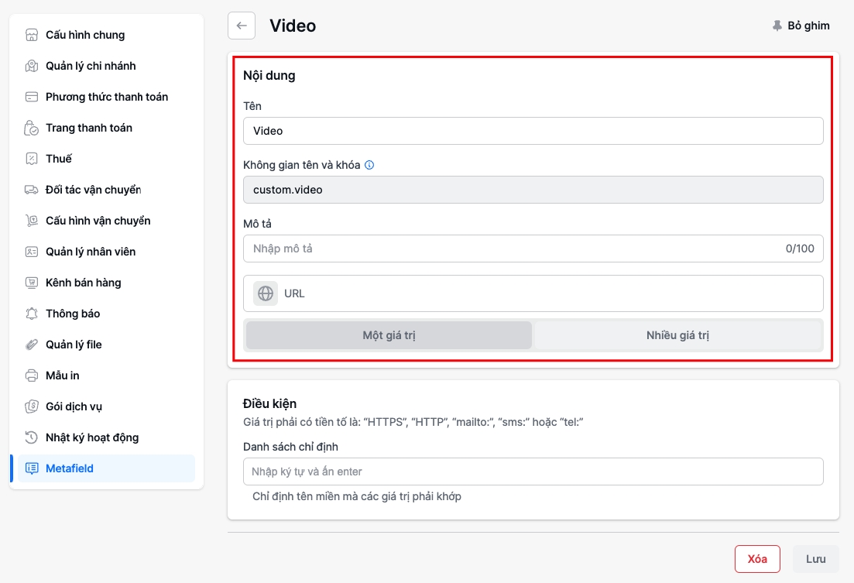Click the Thuế tax icon in sidebar
854x583 pixels.
pos(32,159)
